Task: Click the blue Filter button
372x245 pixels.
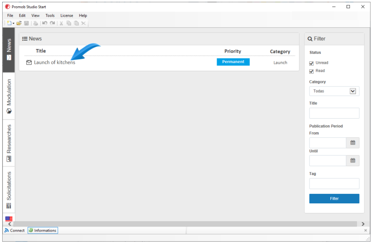Action: tap(334, 199)
